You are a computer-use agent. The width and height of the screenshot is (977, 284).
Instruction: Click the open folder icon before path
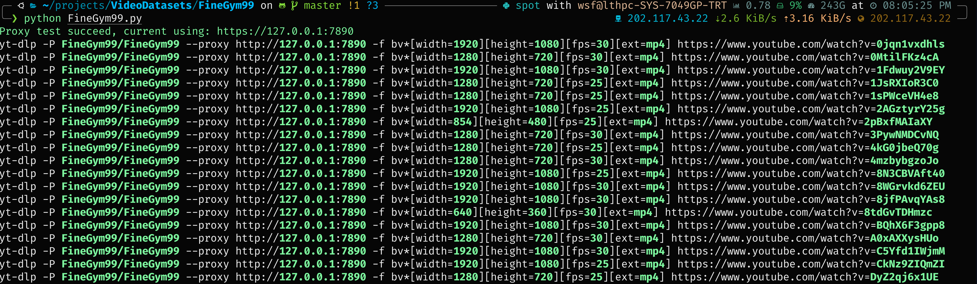[33, 5]
